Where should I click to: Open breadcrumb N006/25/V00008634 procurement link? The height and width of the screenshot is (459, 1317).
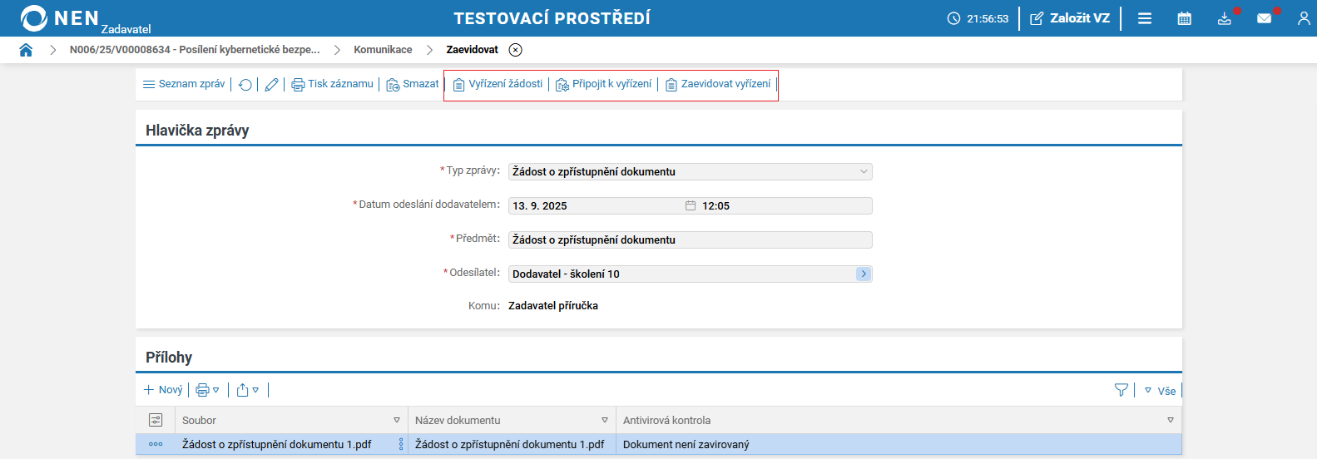195,50
